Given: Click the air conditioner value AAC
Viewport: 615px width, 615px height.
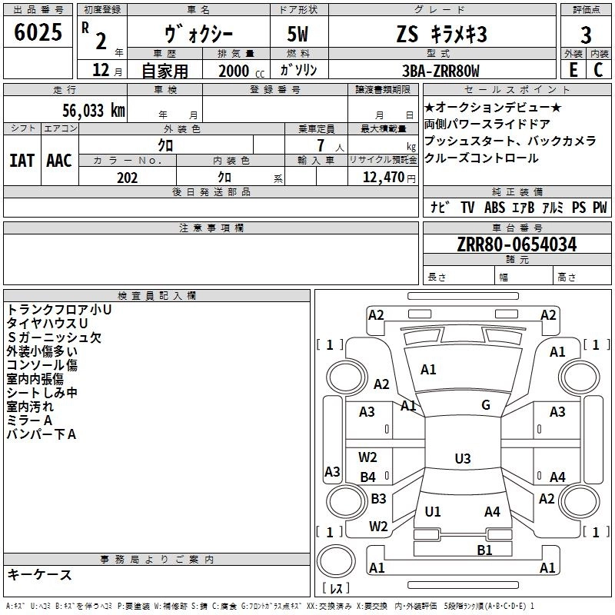Looking at the screenshot, I should pos(59,161).
